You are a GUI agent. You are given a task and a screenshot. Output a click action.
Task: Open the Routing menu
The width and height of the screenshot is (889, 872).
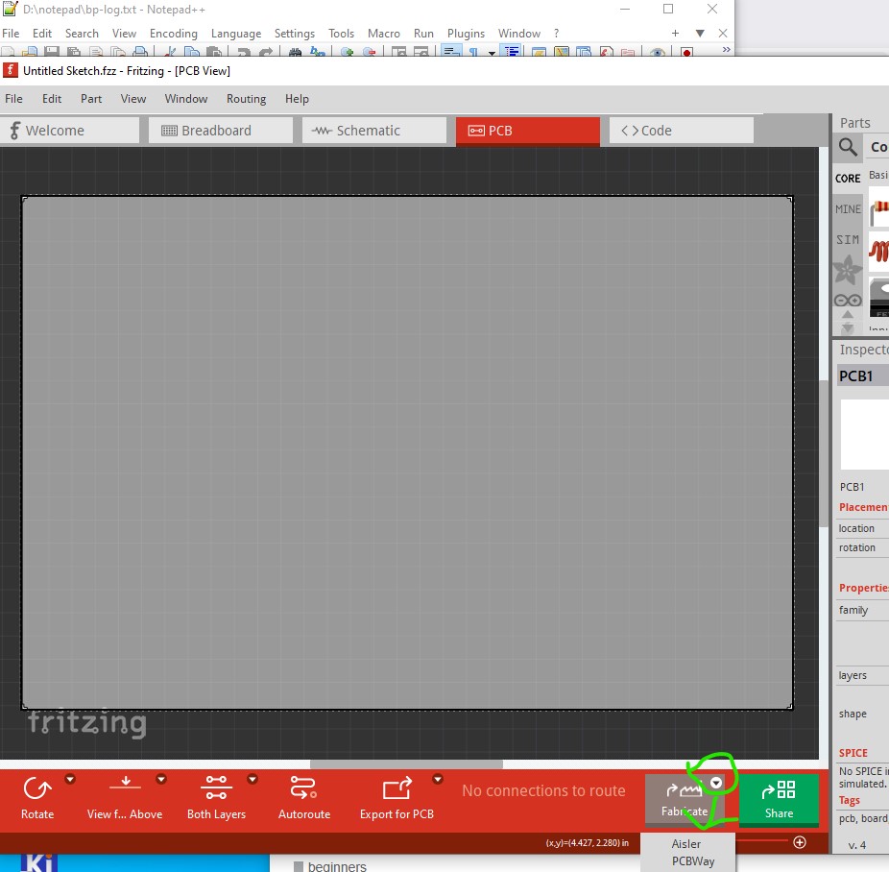coord(246,99)
